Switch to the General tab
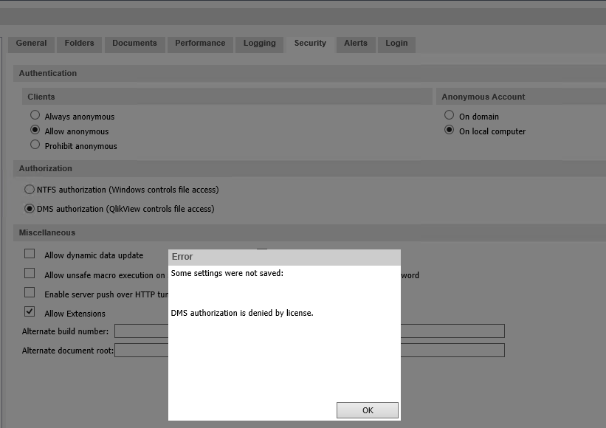 (x=31, y=44)
